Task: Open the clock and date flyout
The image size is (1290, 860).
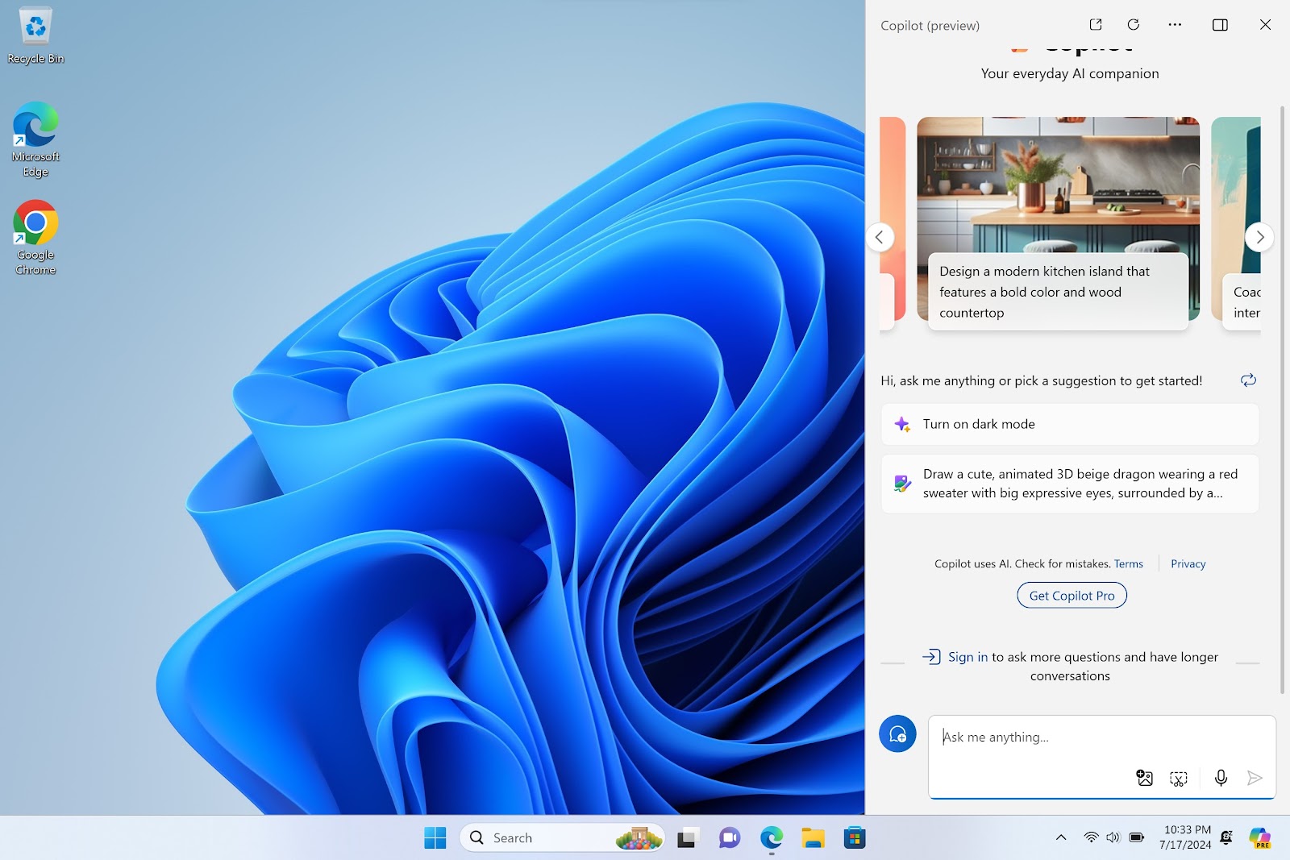Action: 1185,837
